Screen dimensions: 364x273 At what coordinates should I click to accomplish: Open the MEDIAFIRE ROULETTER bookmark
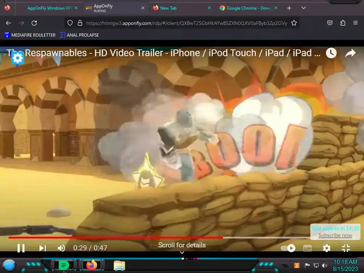(x=30, y=35)
